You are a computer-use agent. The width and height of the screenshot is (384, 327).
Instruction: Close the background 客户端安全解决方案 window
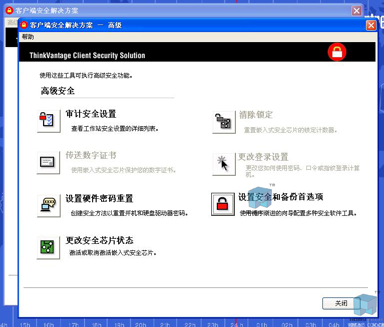click(x=356, y=11)
